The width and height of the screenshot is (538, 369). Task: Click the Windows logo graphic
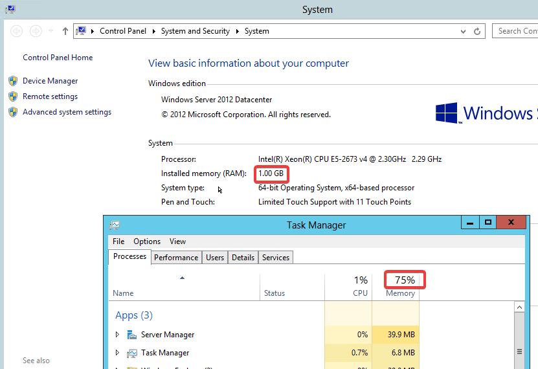click(x=446, y=113)
